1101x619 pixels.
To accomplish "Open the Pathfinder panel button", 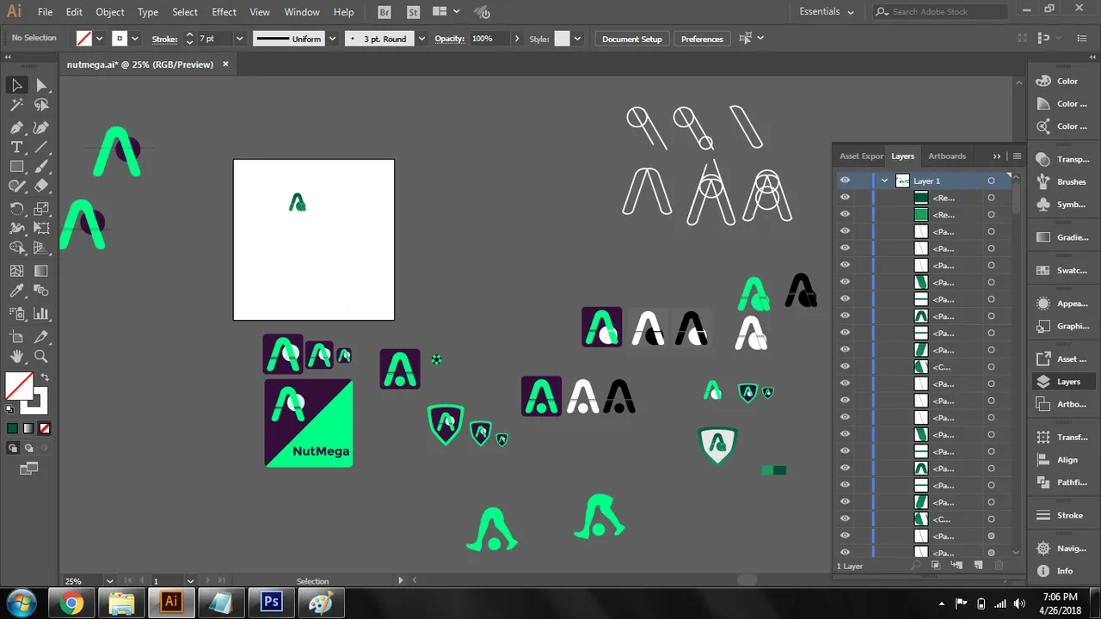I will click(x=1062, y=482).
